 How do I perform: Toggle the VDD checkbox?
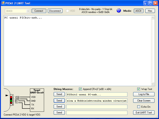pyautogui.click(x=67, y=11)
